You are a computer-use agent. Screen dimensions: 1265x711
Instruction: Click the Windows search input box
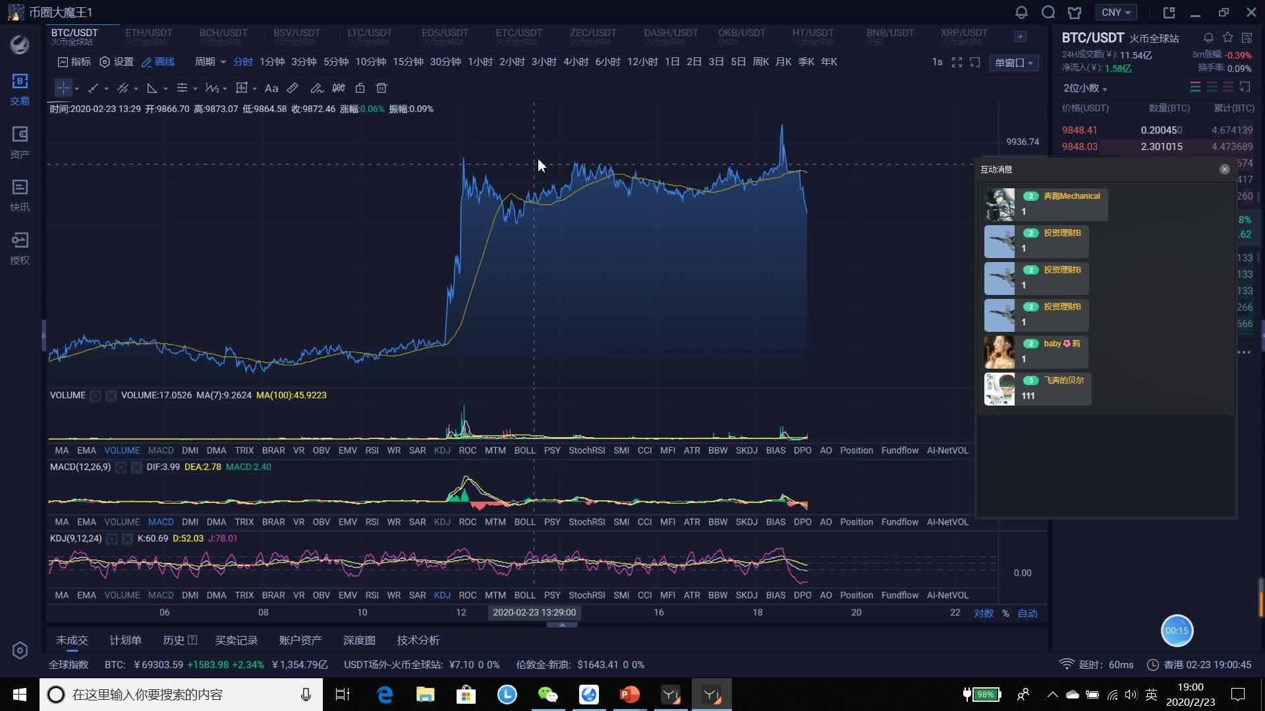[x=178, y=695]
